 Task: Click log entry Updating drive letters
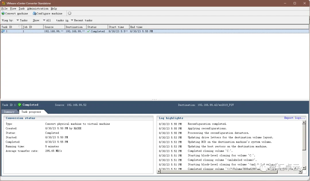[230, 137]
